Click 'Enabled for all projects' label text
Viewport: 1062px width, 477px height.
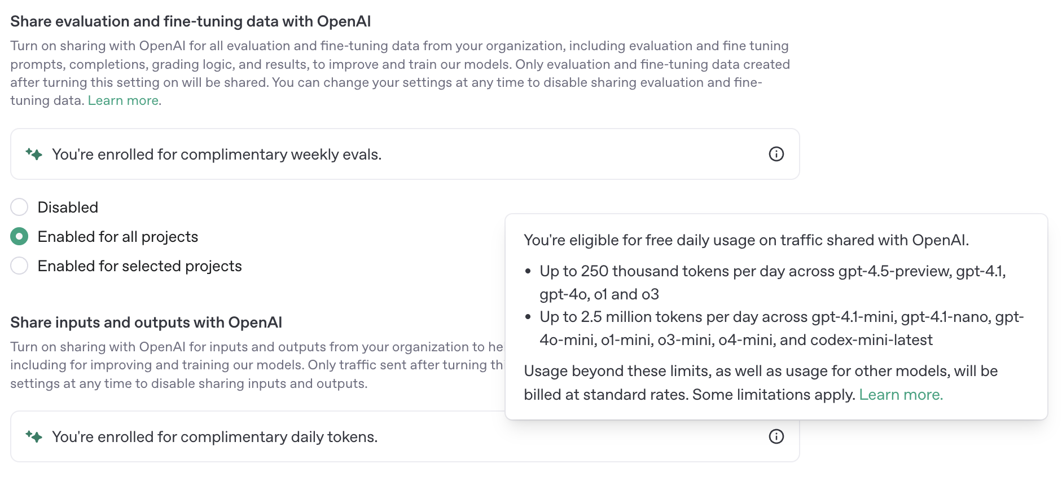(118, 237)
